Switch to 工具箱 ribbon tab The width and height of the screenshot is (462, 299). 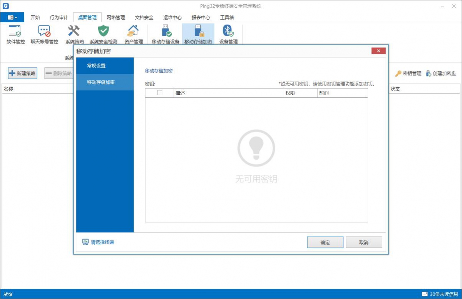pos(227,17)
